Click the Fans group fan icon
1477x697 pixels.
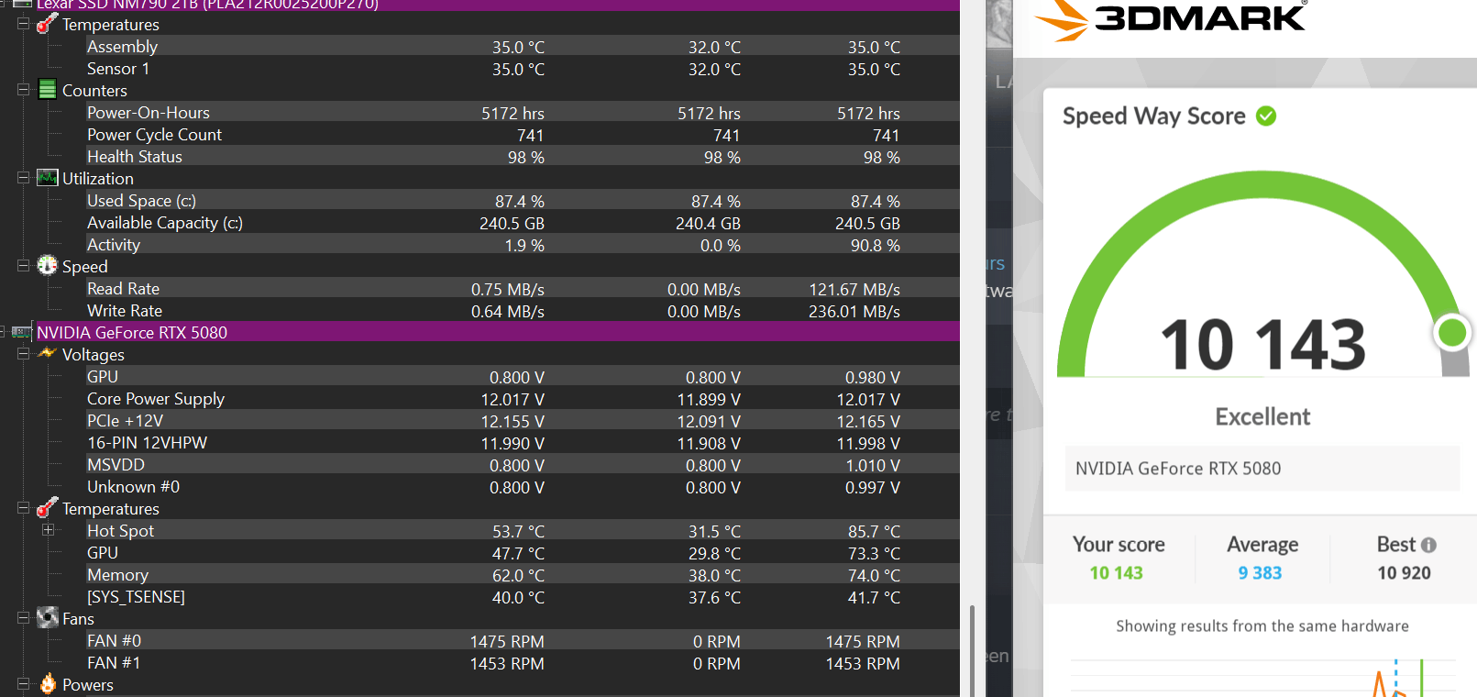tap(48, 618)
